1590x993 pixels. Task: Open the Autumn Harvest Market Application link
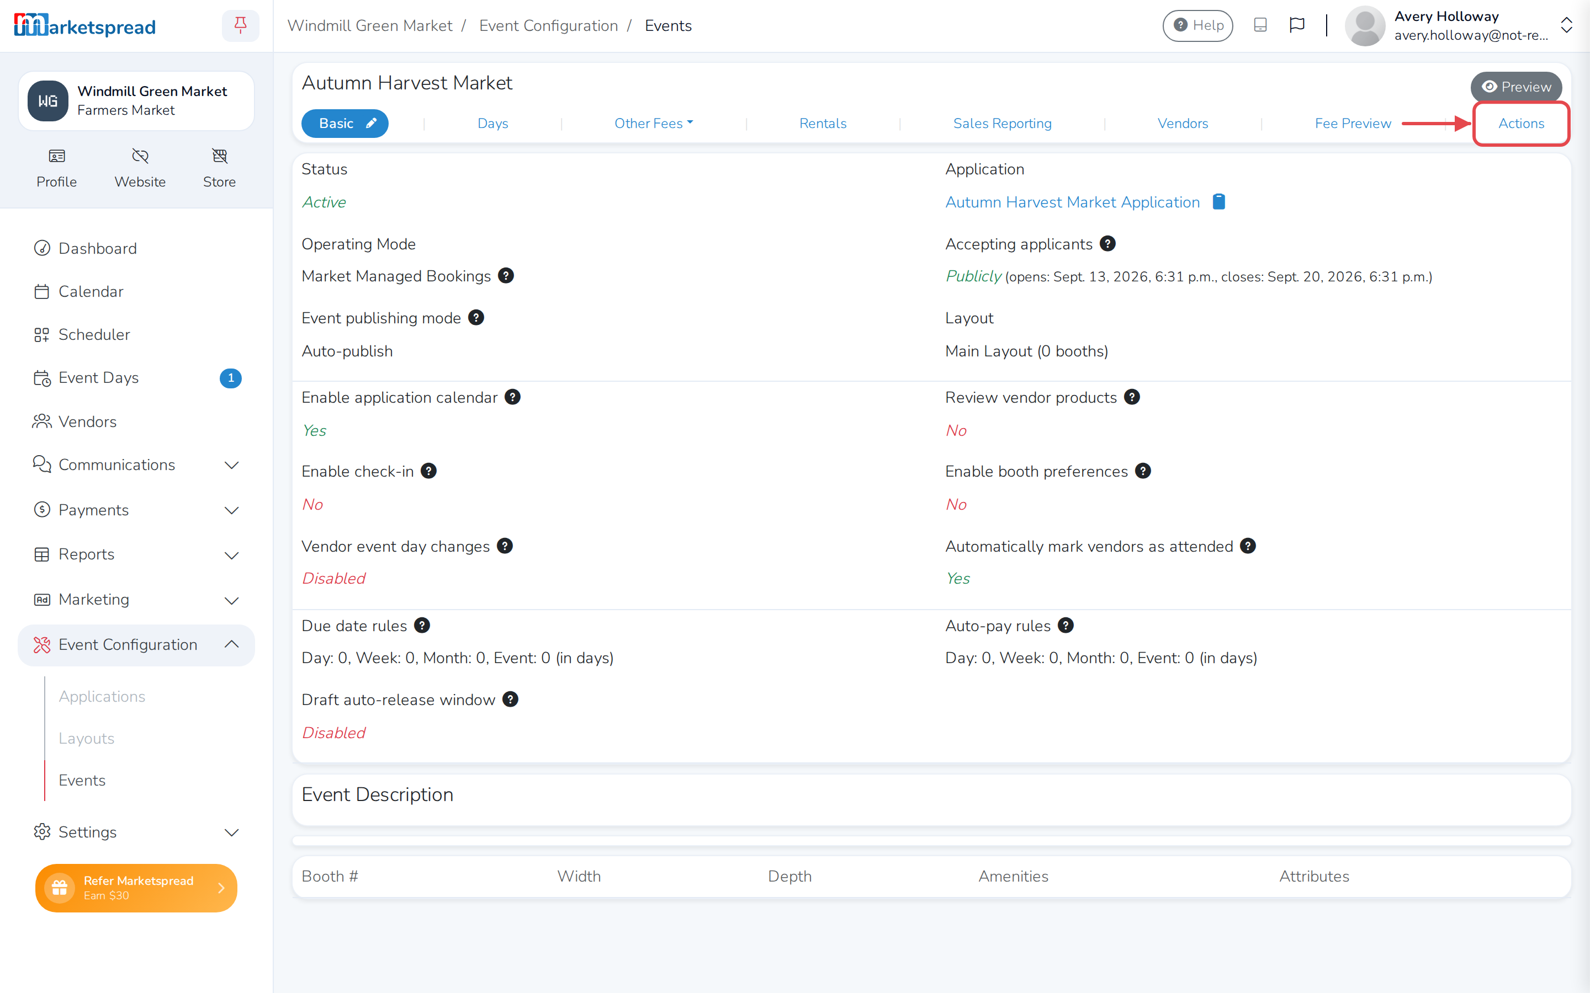coord(1072,202)
